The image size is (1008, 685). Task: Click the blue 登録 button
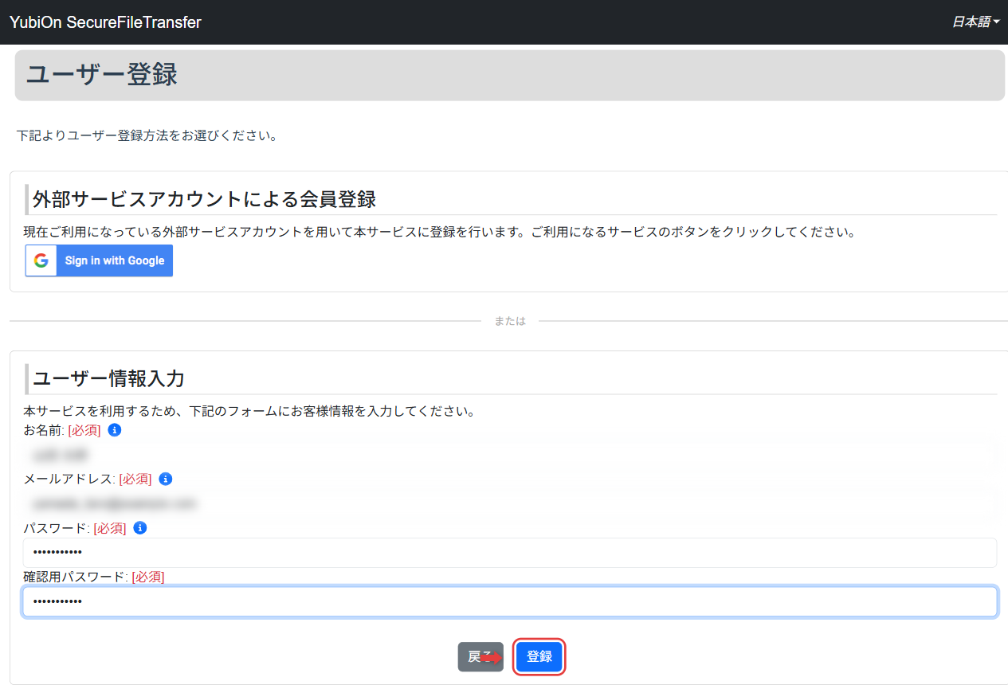[539, 657]
